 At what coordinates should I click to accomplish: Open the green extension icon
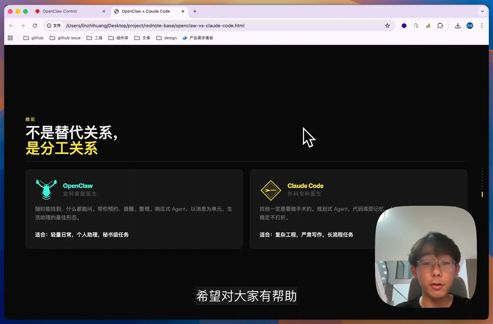click(x=428, y=26)
